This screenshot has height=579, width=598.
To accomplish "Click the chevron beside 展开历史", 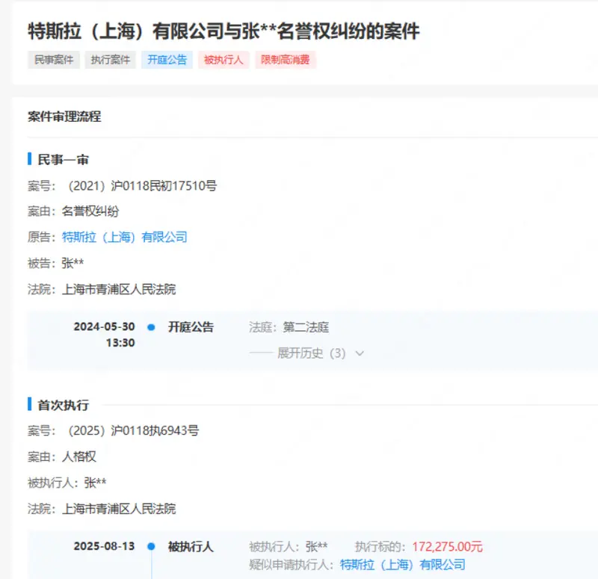I will [360, 353].
